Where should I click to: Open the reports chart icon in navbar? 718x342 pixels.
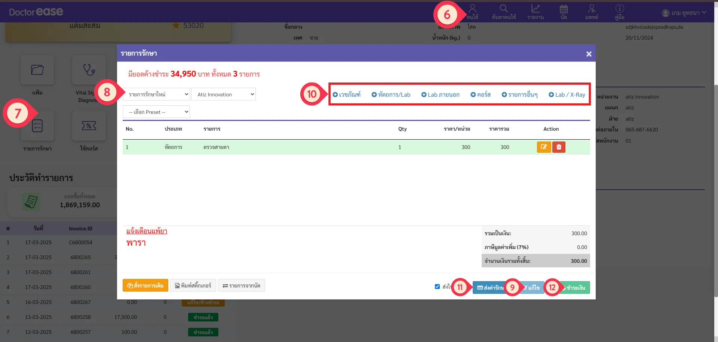[x=536, y=12]
